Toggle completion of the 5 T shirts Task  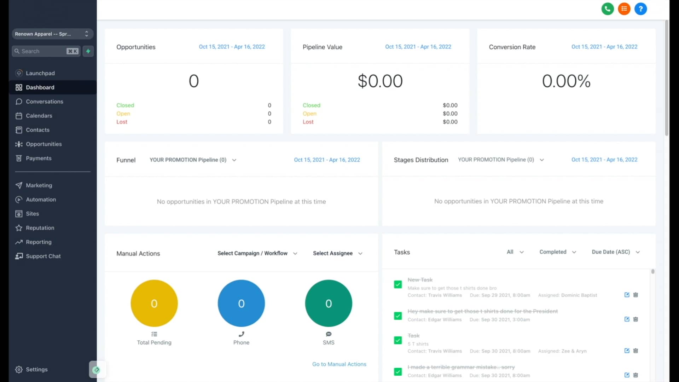(397, 340)
